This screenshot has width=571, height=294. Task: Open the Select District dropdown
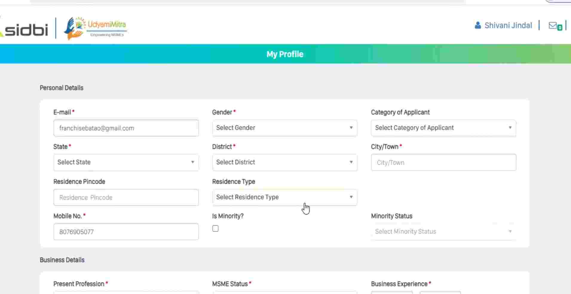point(284,162)
